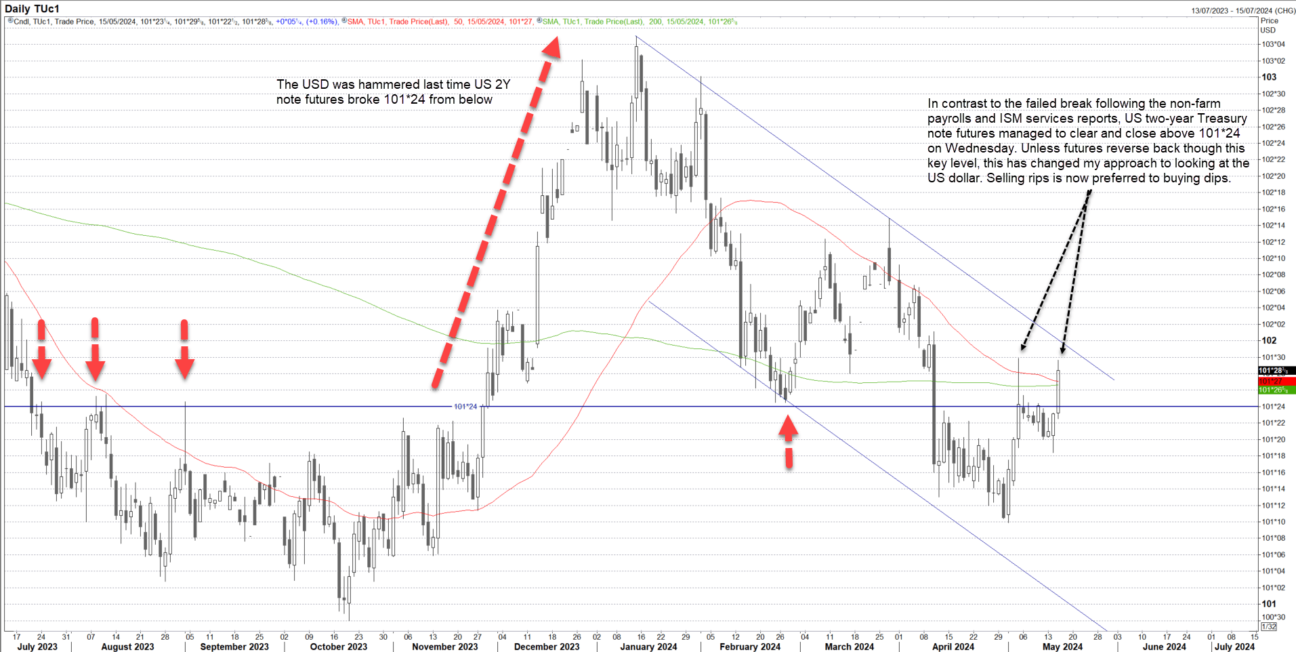
Task: Click the red 50 SMA value tag 101*27
Action: point(1276,382)
